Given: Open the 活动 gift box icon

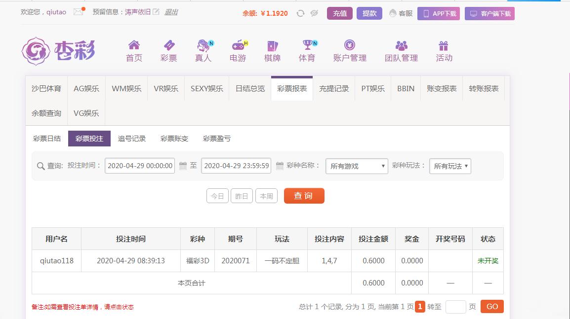Looking at the screenshot, I should point(444,45).
